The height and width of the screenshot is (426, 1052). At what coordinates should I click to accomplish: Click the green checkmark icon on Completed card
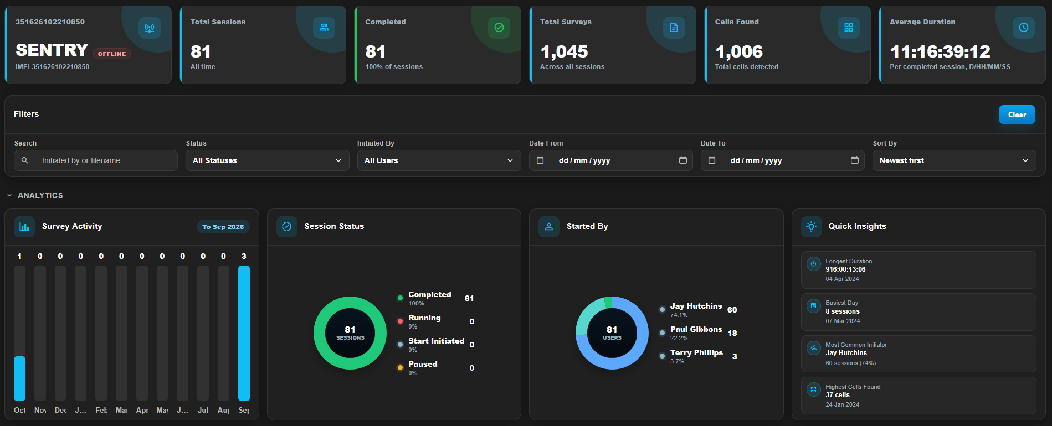(x=499, y=28)
